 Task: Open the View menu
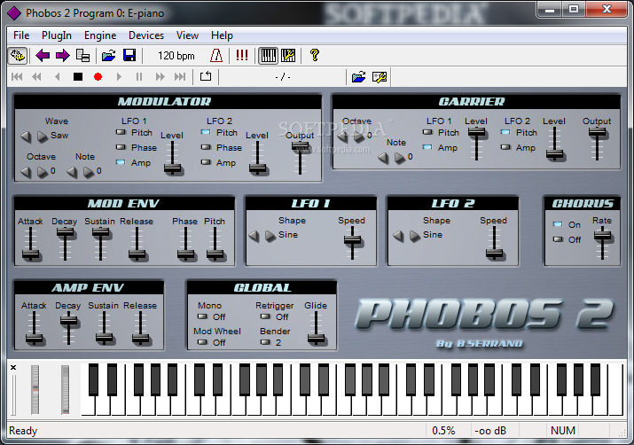pos(187,35)
